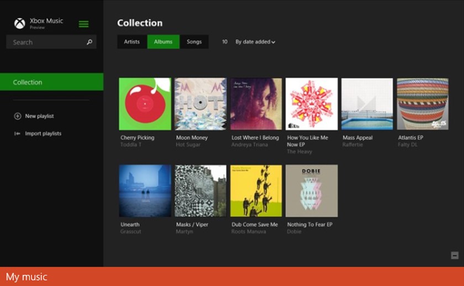This screenshot has height=286, width=464.
Task: Open the green hamburger menu
Action: coord(83,24)
